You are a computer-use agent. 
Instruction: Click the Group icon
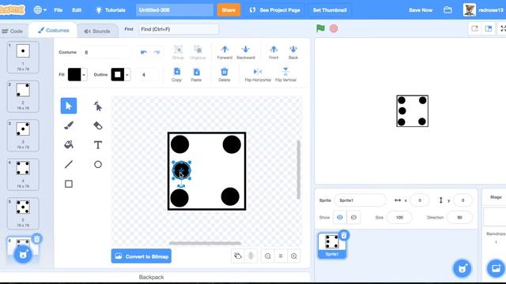(x=178, y=52)
